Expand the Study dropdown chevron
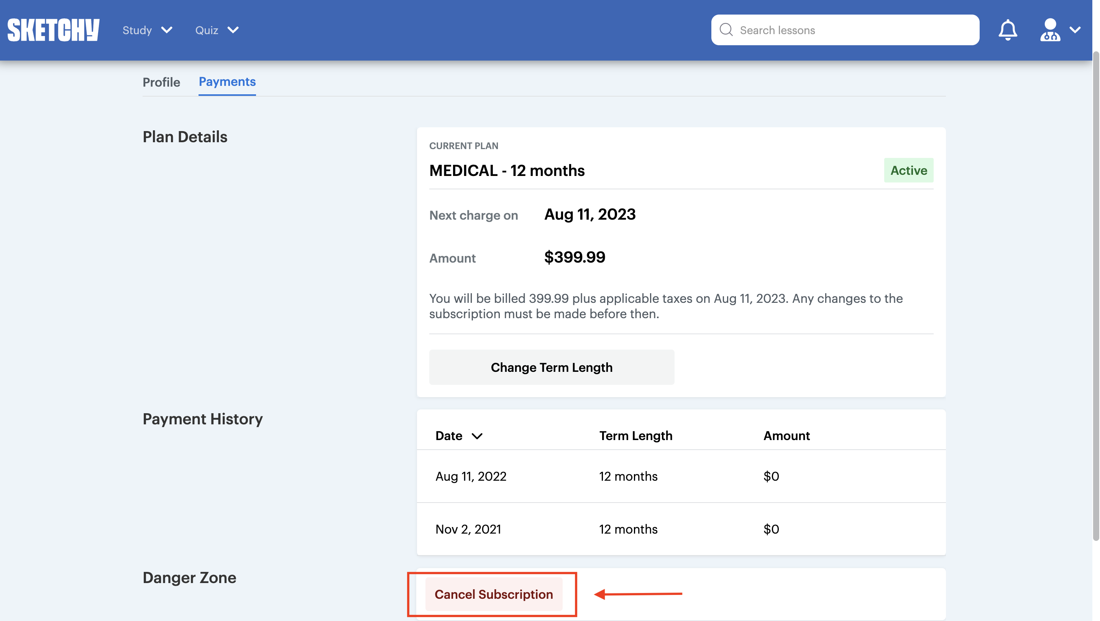1100x621 pixels. [x=167, y=30]
